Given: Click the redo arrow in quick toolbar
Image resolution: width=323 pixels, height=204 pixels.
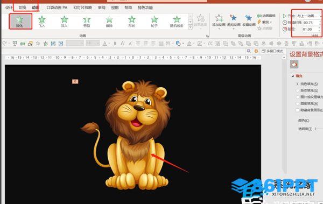Looking at the screenshot, I should tap(4, 44).
